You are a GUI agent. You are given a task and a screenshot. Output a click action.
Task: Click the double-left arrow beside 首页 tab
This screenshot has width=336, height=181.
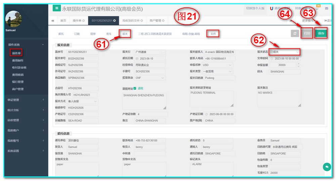click(53, 21)
